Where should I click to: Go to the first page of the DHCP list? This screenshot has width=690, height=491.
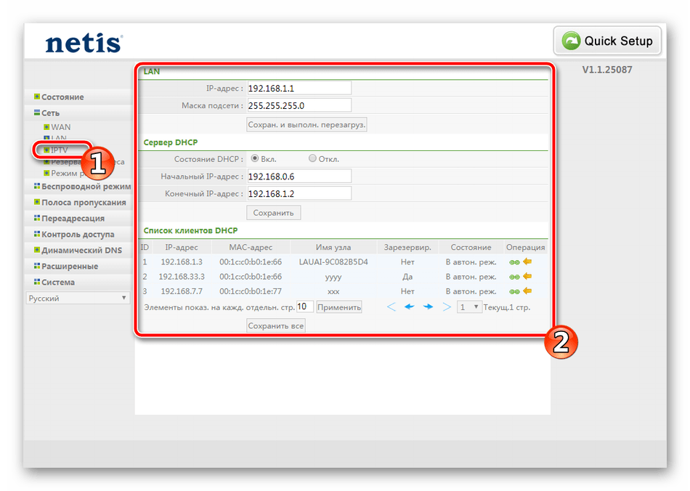coord(391,307)
